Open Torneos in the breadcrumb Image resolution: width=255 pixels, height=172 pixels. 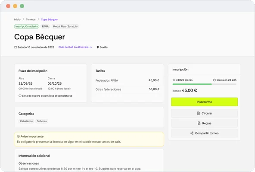[31, 19]
